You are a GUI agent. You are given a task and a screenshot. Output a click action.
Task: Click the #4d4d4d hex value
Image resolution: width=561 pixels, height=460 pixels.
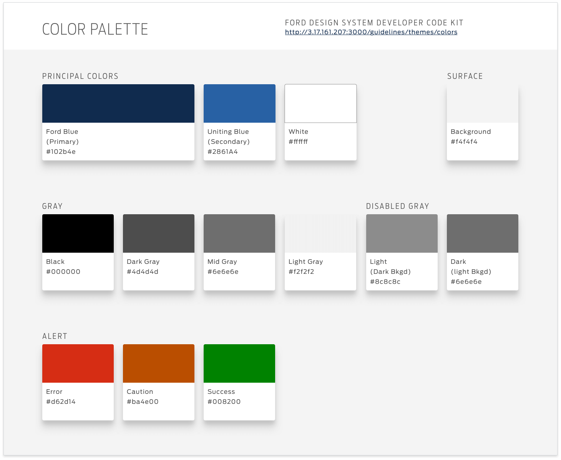click(x=143, y=272)
